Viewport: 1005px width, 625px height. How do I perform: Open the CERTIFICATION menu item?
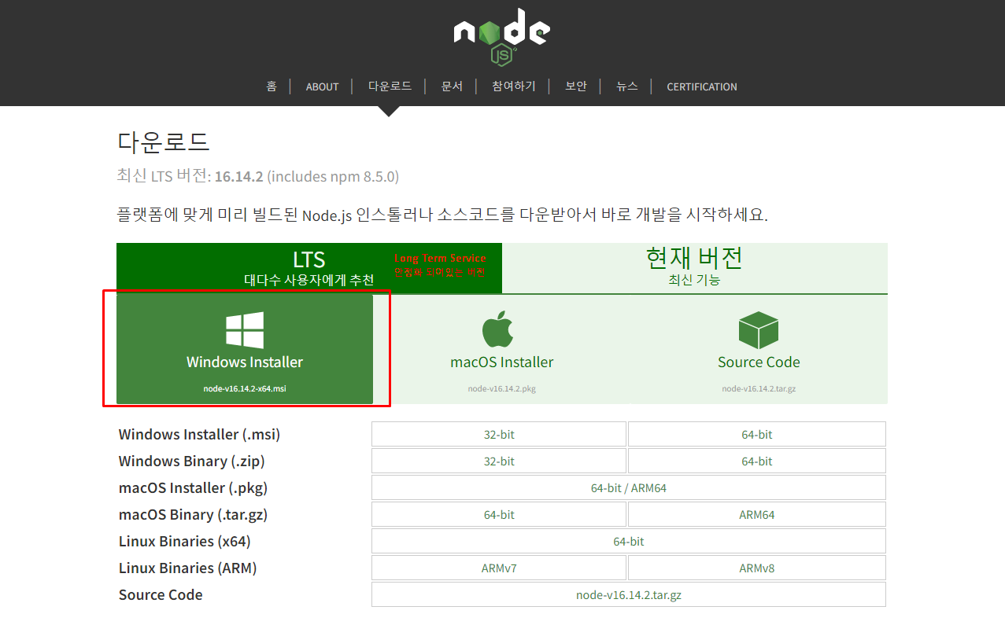[x=702, y=86]
